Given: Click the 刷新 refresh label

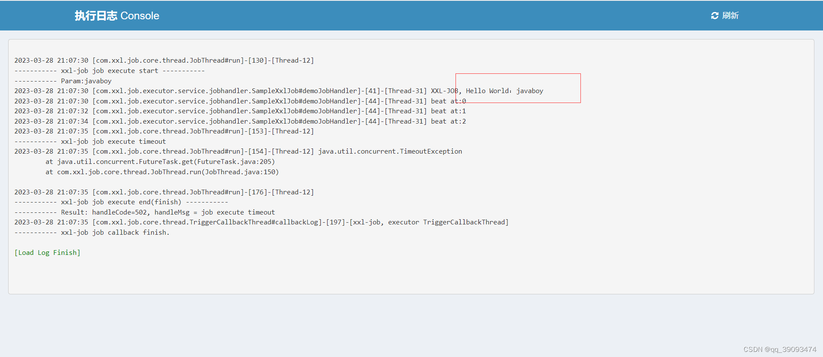Looking at the screenshot, I should [x=730, y=15].
